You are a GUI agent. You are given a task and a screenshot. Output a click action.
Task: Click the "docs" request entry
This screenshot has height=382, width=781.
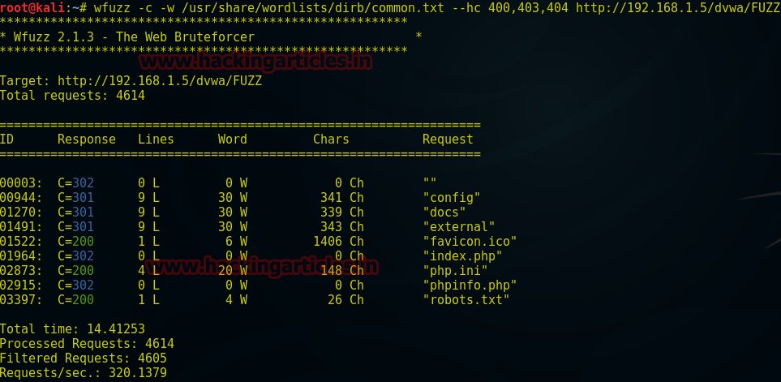(x=444, y=212)
